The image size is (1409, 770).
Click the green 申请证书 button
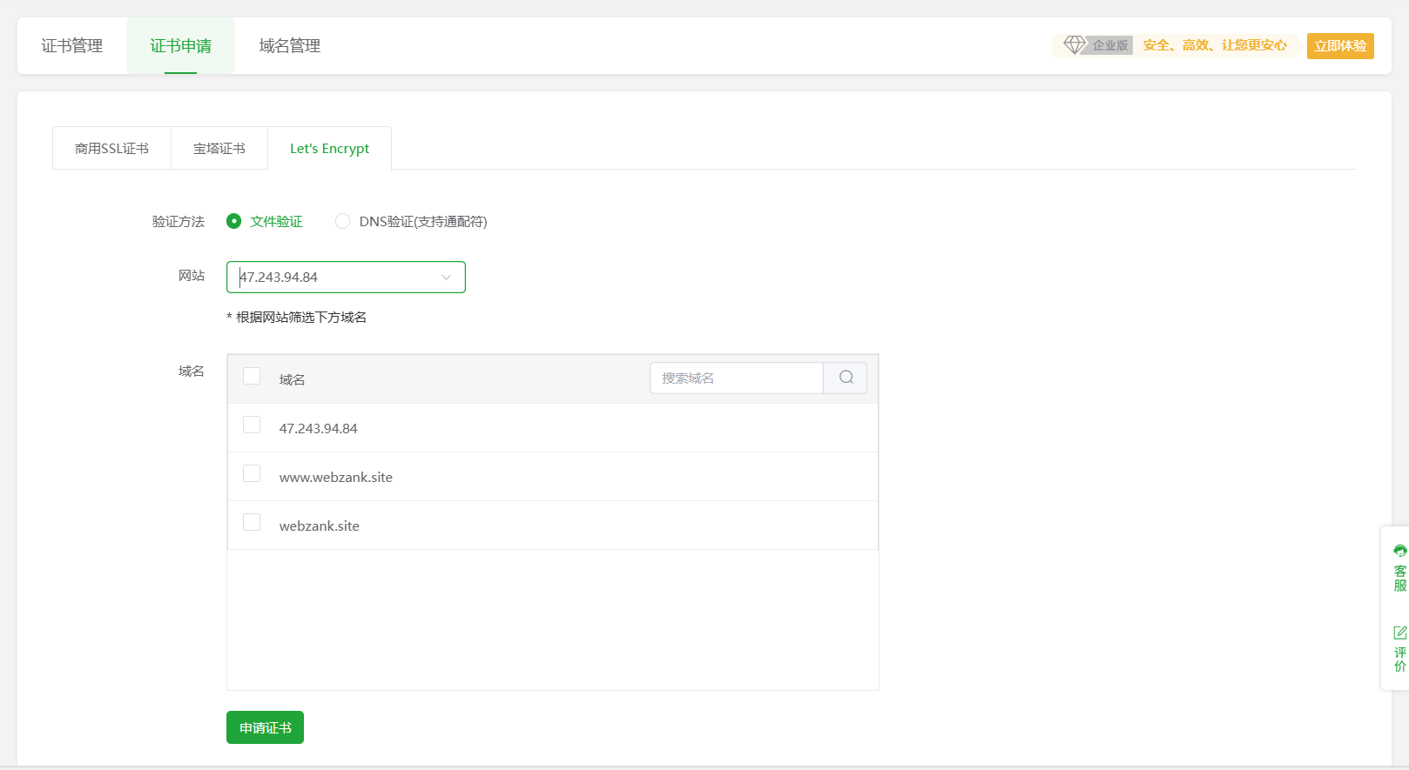click(x=265, y=727)
